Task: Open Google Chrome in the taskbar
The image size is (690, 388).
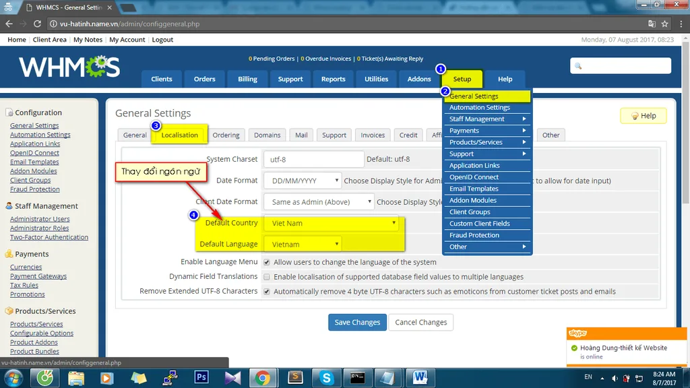Action: coord(263,378)
